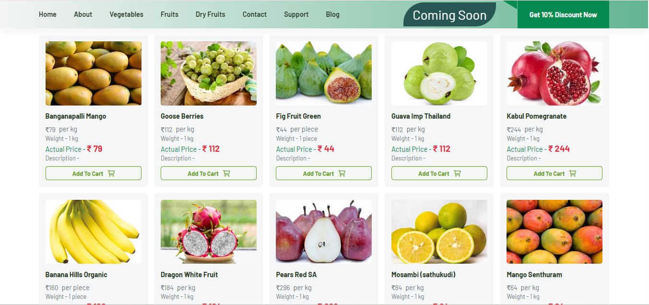Select the Mosambi (sathukudi) product title
The width and height of the screenshot is (649, 305).
point(424,275)
